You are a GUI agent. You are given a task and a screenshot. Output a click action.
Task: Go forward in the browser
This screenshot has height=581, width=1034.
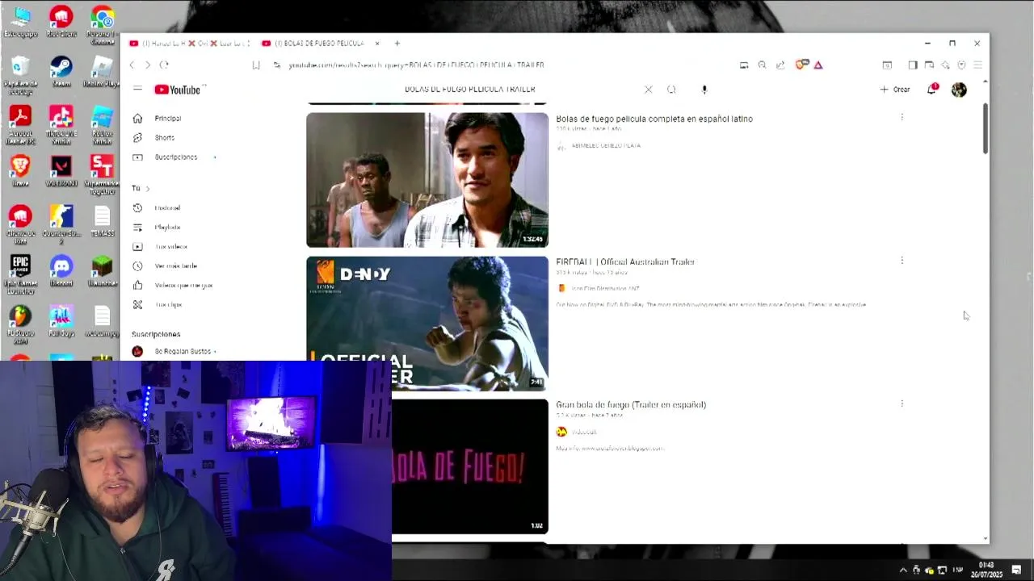[x=148, y=65]
